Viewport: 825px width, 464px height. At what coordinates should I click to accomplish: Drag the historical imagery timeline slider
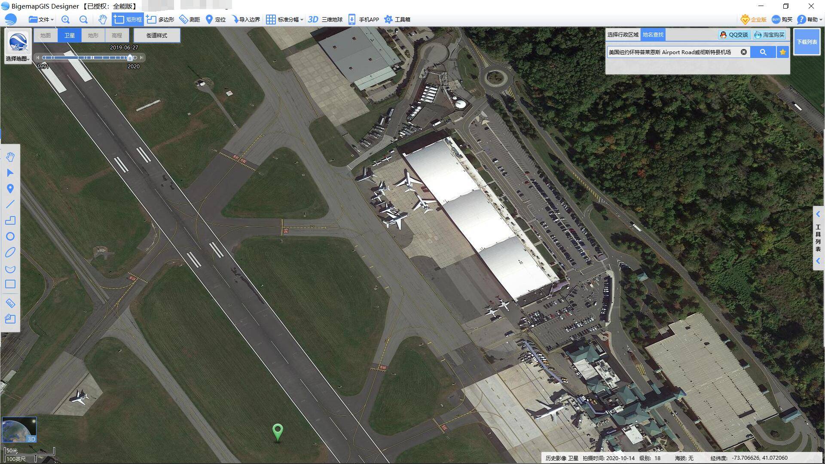click(x=132, y=57)
